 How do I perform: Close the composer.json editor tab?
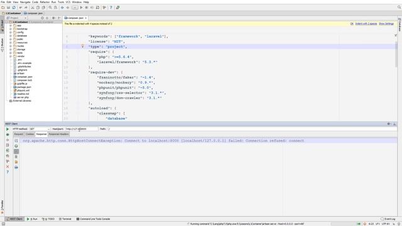tap(86, 18)
